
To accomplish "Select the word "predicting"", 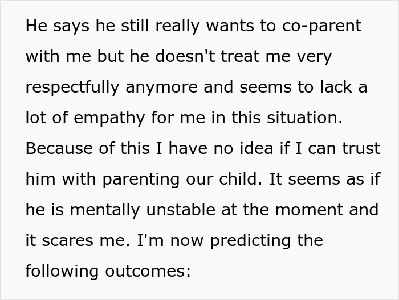I will [x=250, y=241].
